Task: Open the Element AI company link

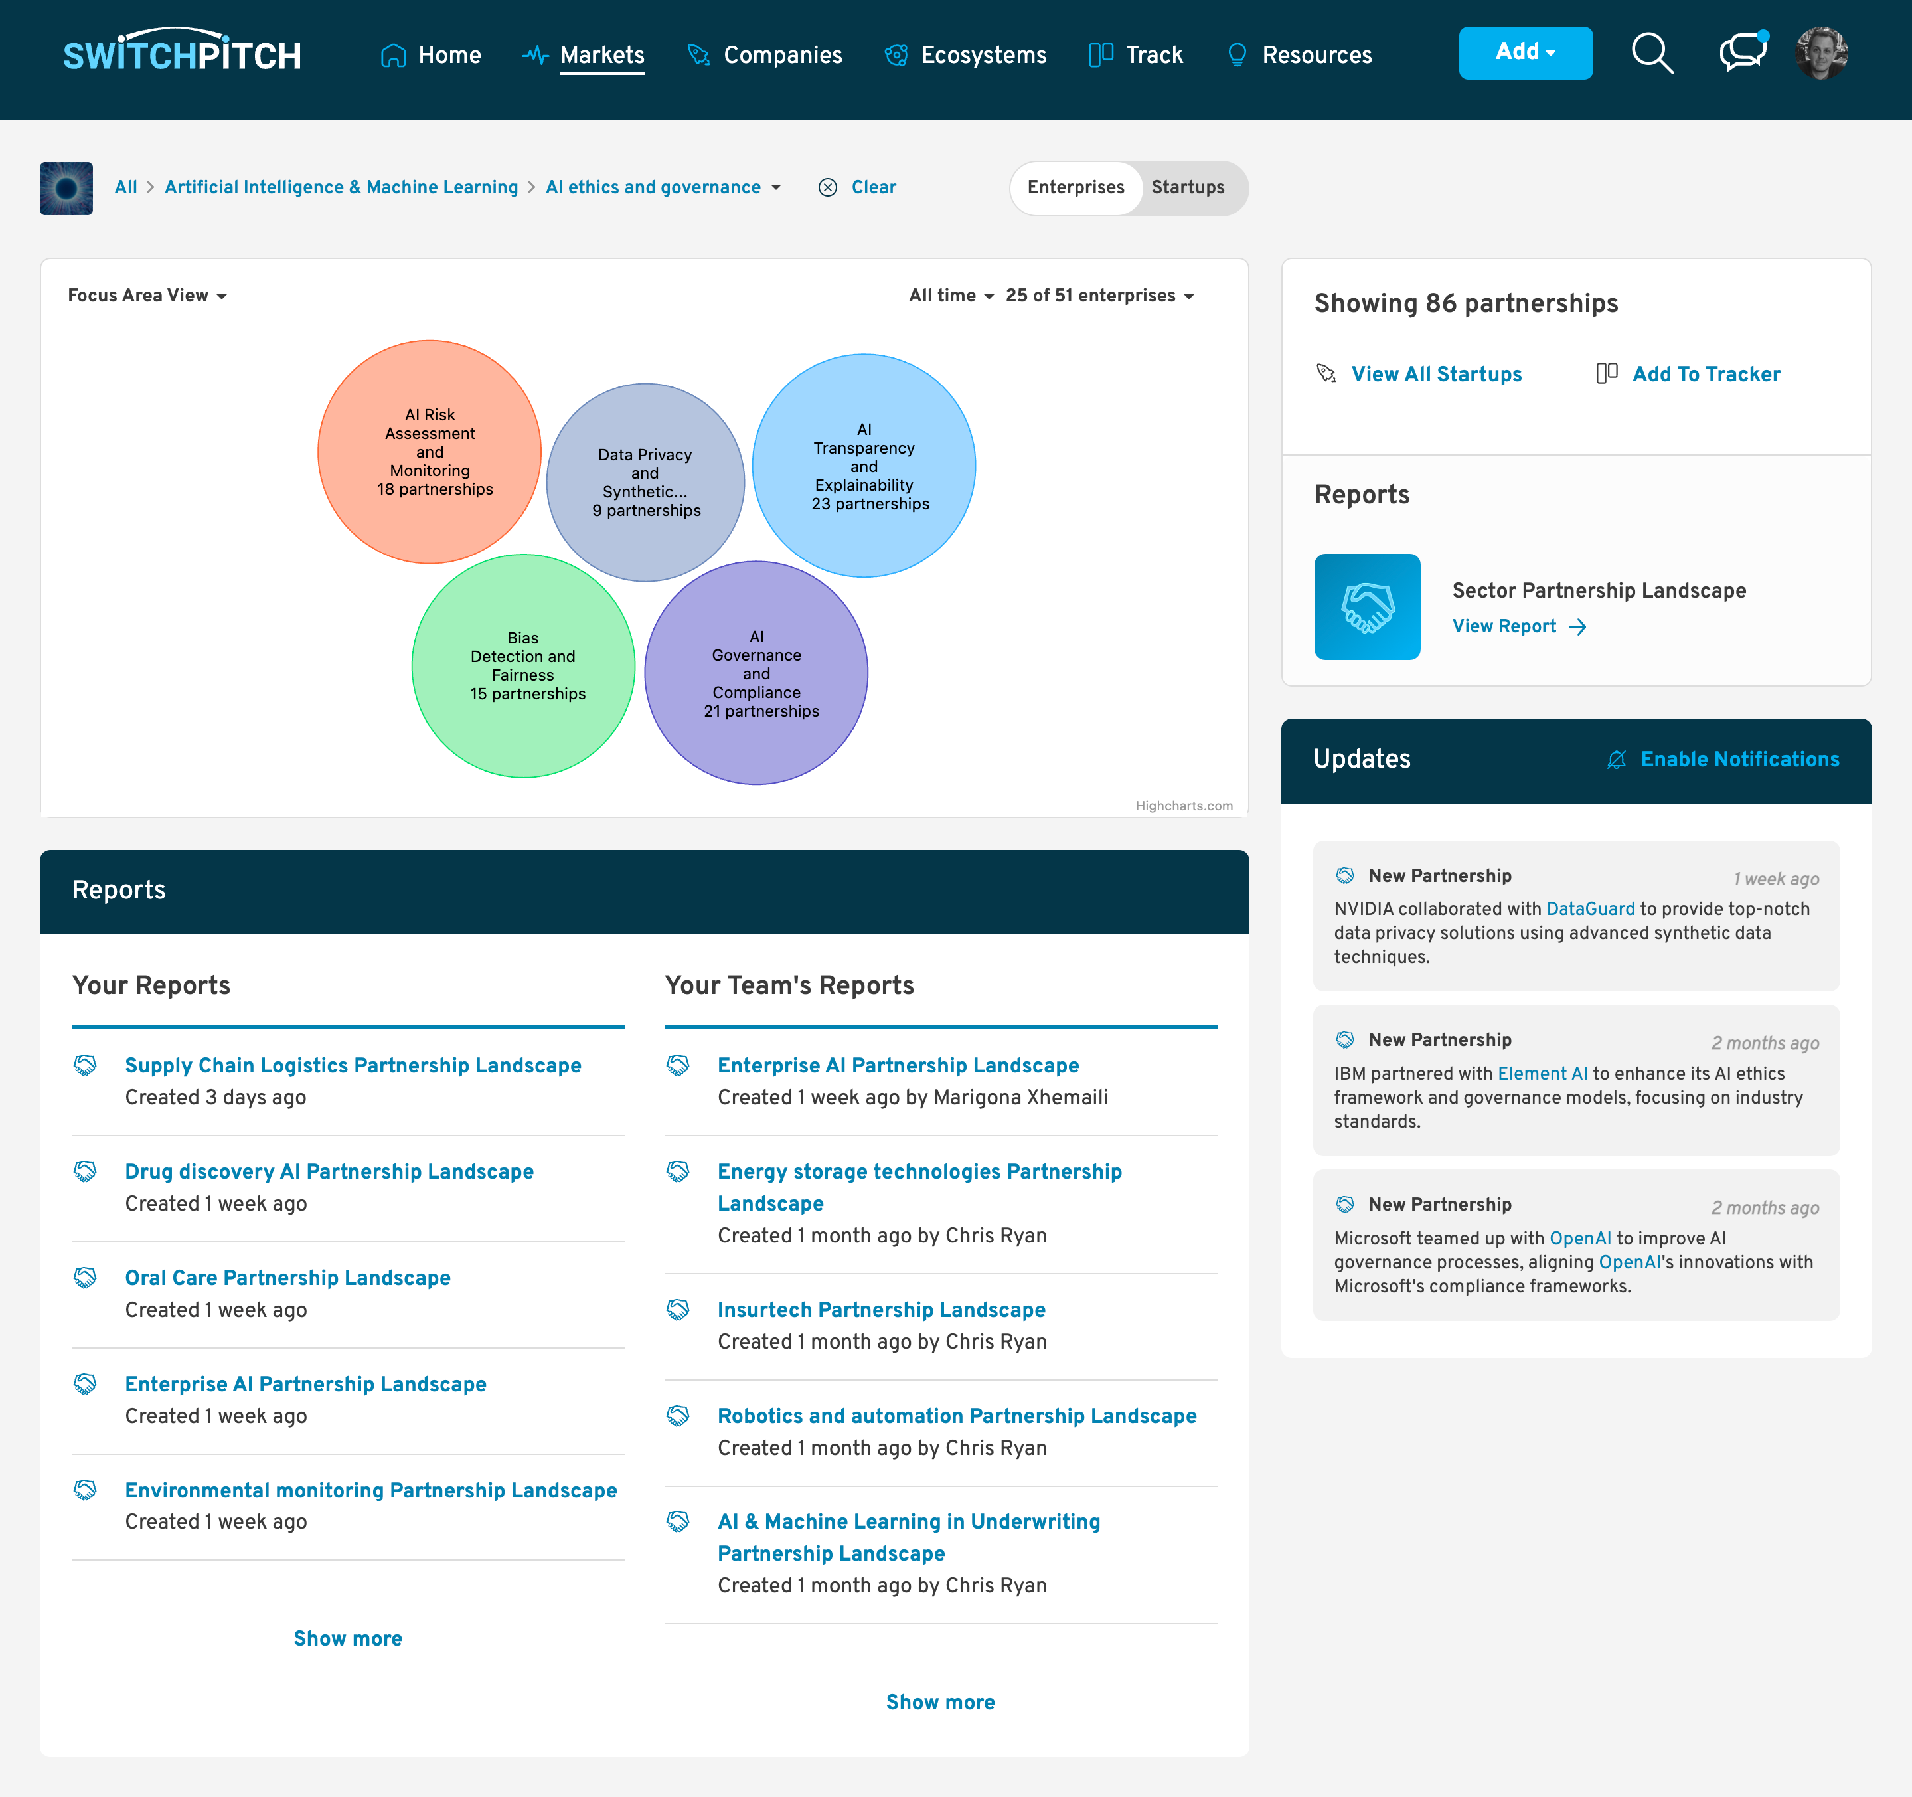Action: tap(1543, 1074)
